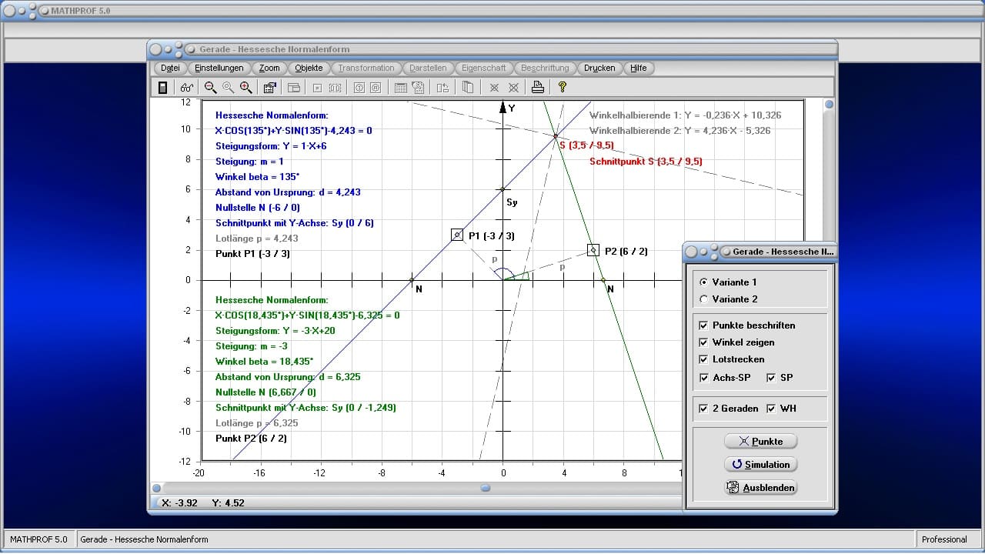The height and width of the screenshot is (554, 985).
Task: Open the Datei menu
Action: click(x=170, y=68)
